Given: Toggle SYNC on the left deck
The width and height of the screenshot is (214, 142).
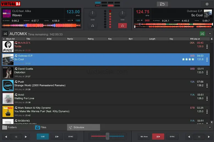Looking at the screenshot, I should (71, 136).
